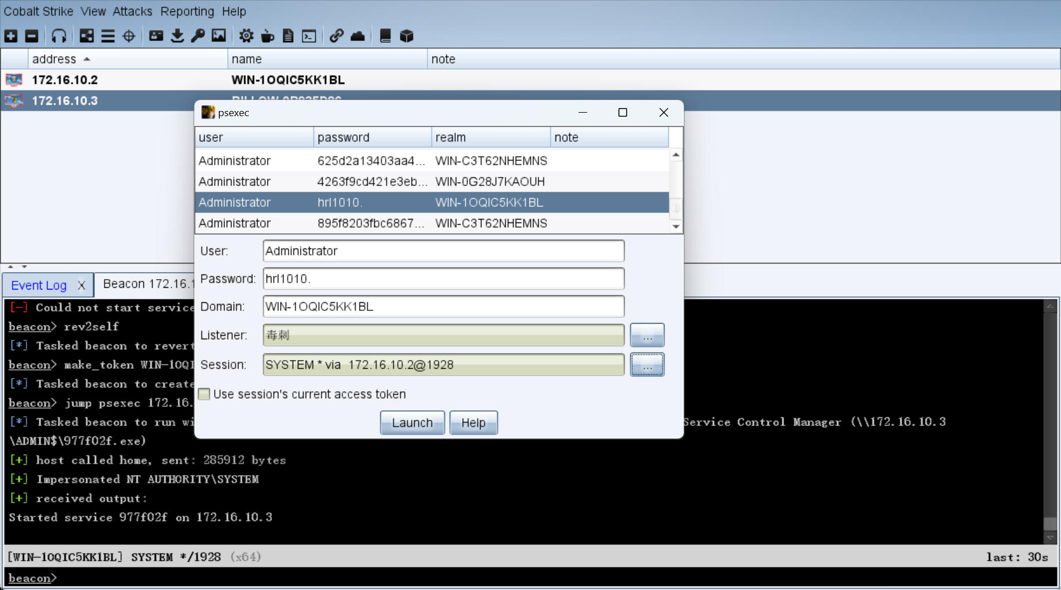Click the note column header in psexec credentials table
The width and height of the screenshot is (1061, 590).
[x=609, y=138]
